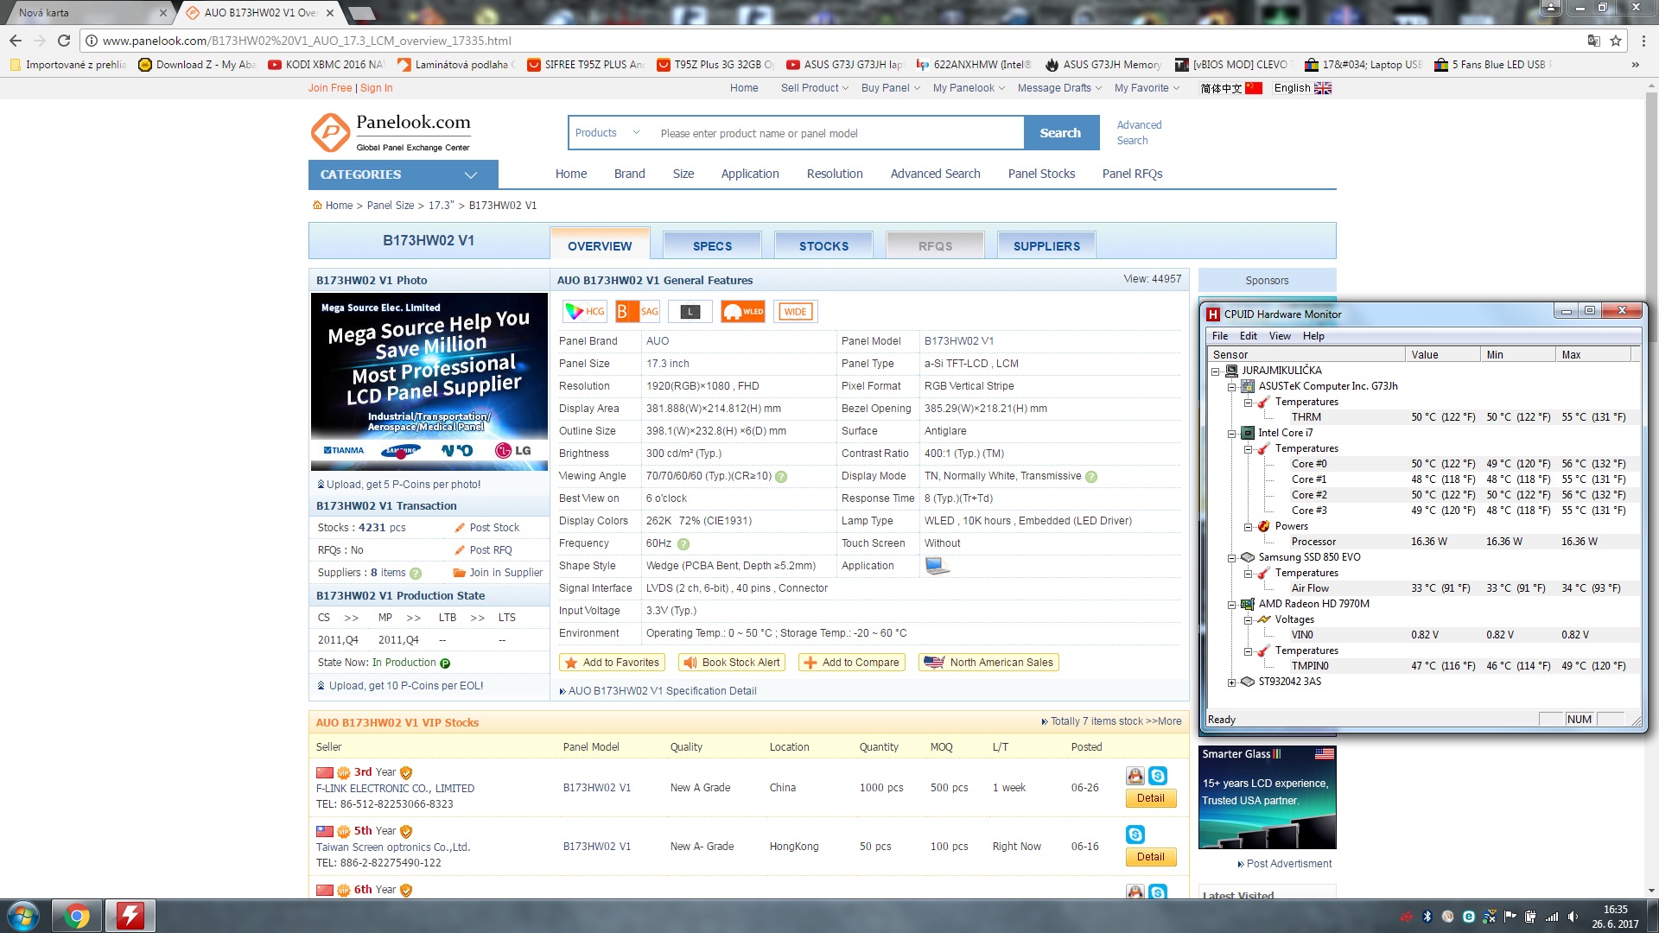
Task: Select the OVERVIEW tab
Action: (600, 245)
